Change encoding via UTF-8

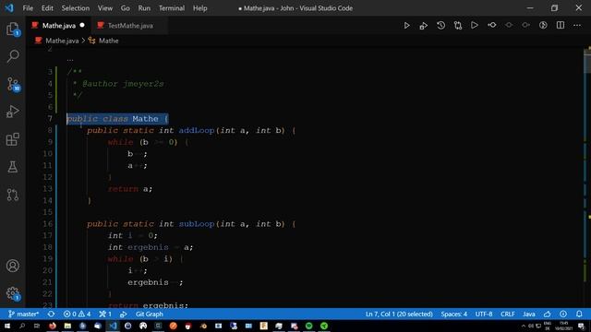pyautogui.click(x=484, y=314)
